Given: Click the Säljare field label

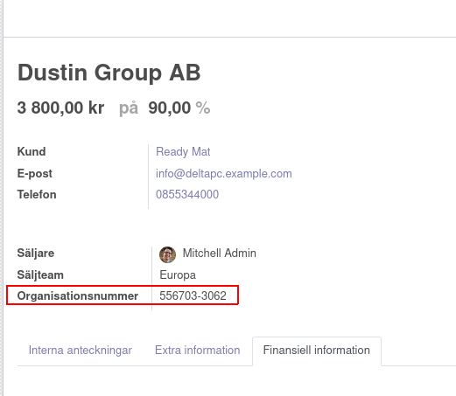Looking at the screenshot, I should click(36, 253).
